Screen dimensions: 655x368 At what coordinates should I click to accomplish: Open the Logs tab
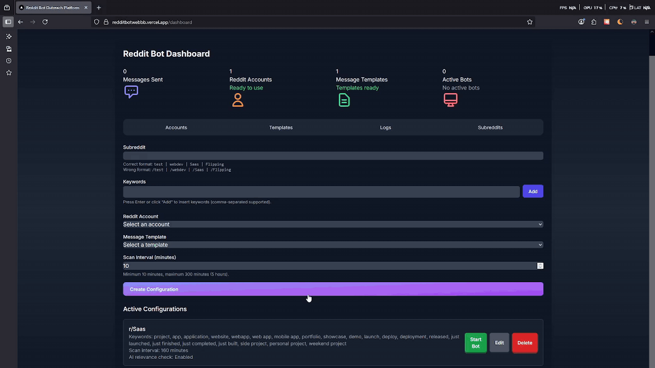coord(385,127)
